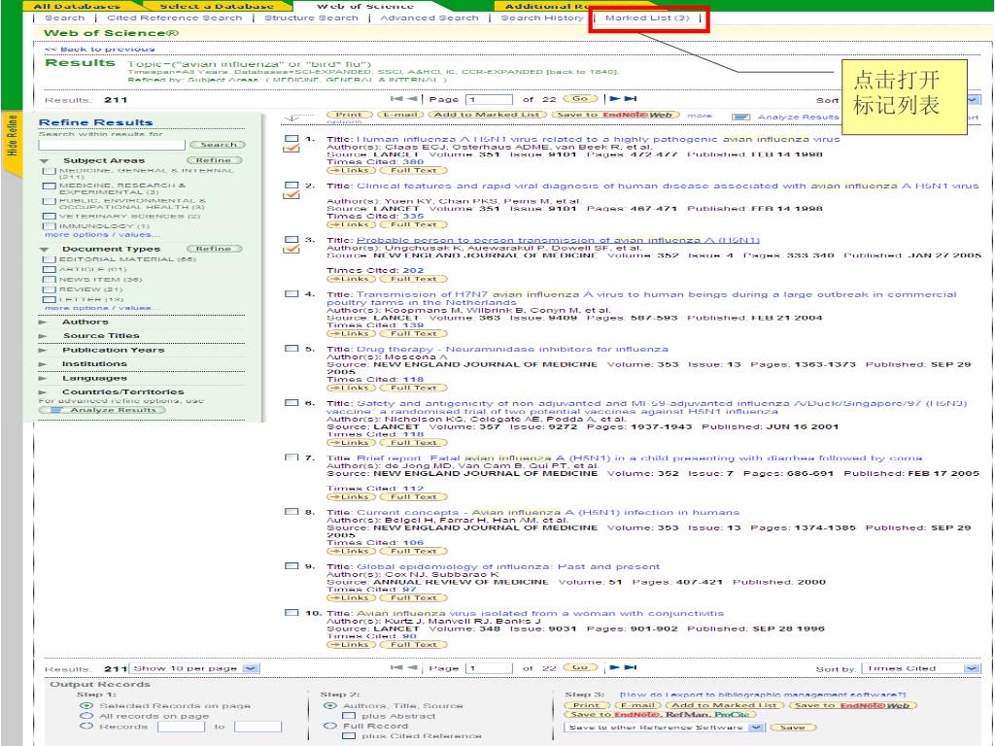Screen dimensions: 995x746
Task: Click the Analyze Results chart icon above results
Action: coord(740,117)
